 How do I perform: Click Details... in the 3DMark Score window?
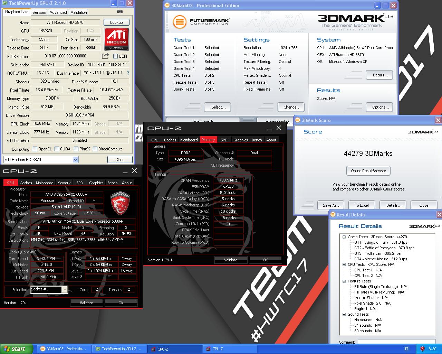point(394,205)
